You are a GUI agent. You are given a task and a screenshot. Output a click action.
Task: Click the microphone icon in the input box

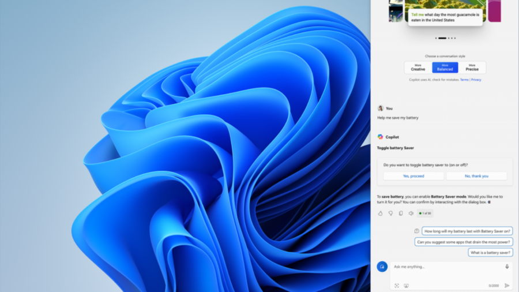(x=507, y=267)
